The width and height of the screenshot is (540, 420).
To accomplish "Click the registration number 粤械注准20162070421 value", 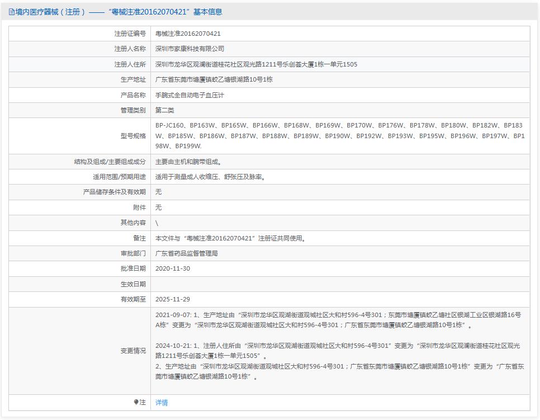I will tap(188, 34).
